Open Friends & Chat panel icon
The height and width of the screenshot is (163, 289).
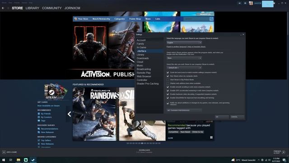[x=284, y=152]
